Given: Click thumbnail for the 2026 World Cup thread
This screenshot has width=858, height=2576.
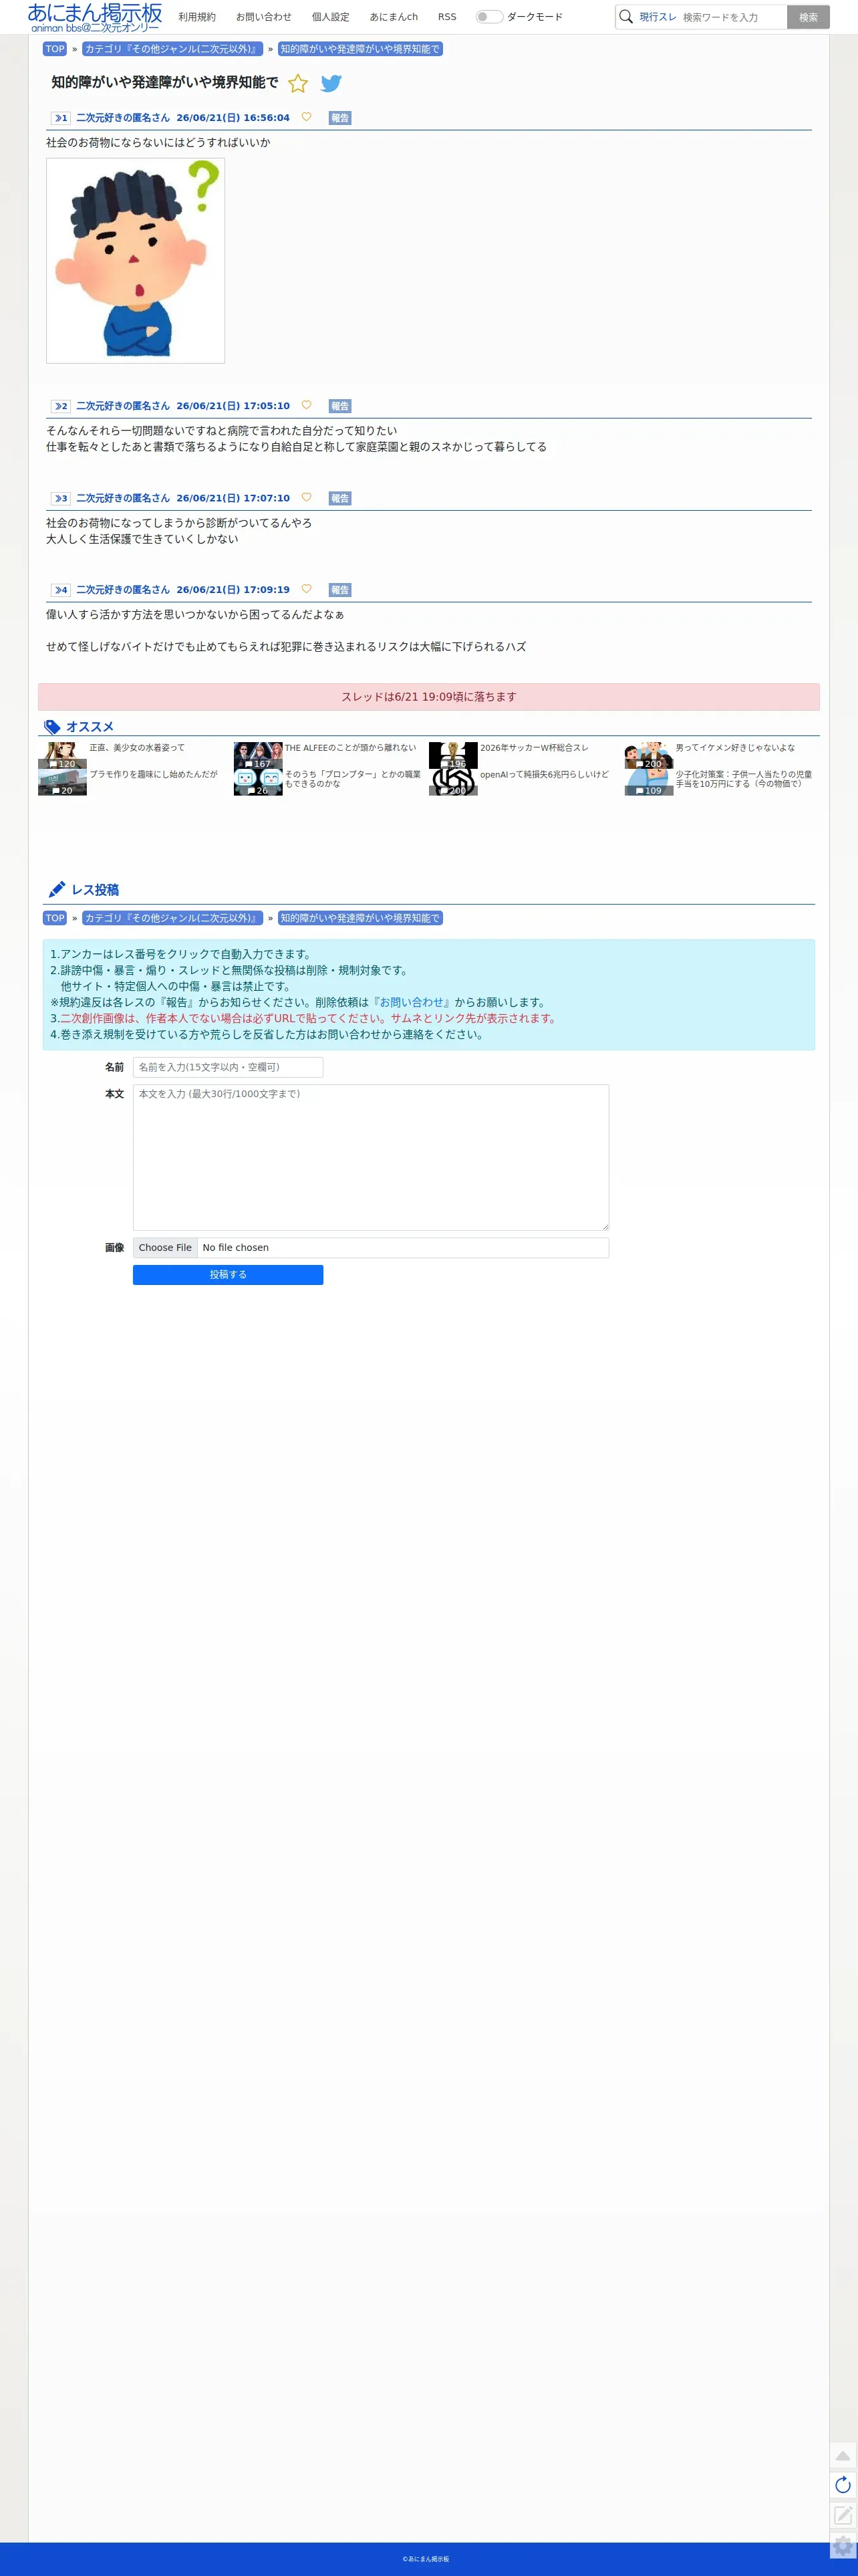Looking at the screenshot, I should point(453,755).
